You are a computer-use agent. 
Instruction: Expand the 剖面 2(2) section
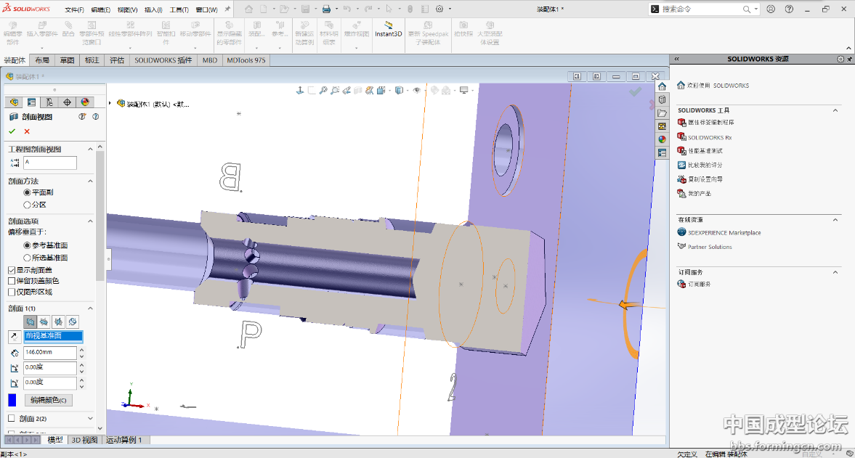[x=90, y=419]
